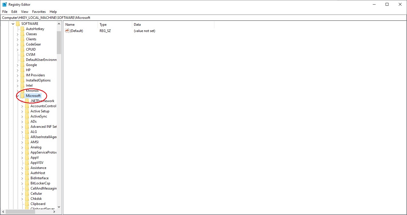Expand the Khronos key
The height and width of the screenshot is (215, 407).
18,91
